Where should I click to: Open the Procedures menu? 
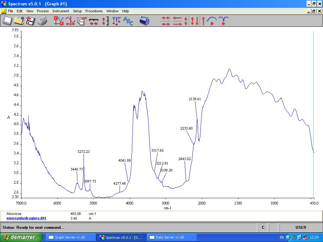click(x=94, y=11)
